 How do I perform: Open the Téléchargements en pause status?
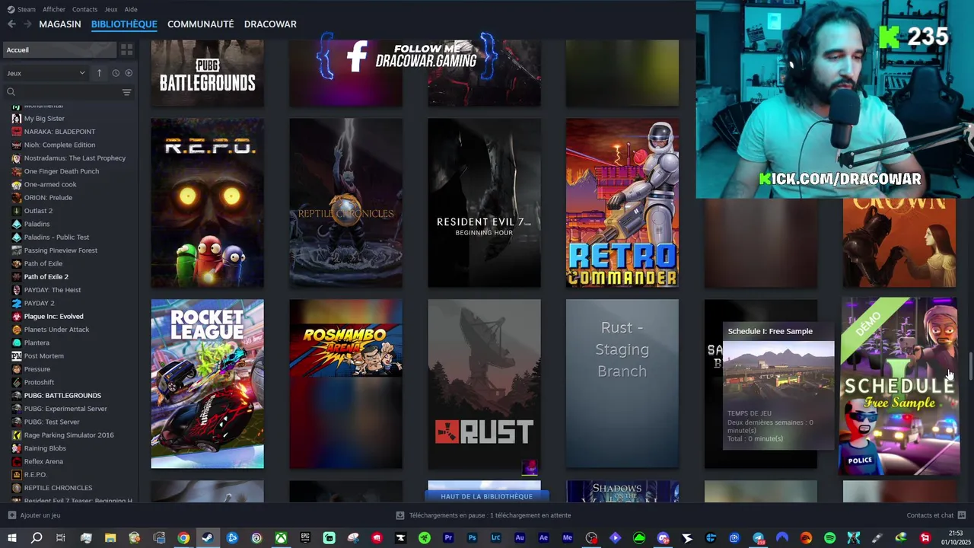484,515
